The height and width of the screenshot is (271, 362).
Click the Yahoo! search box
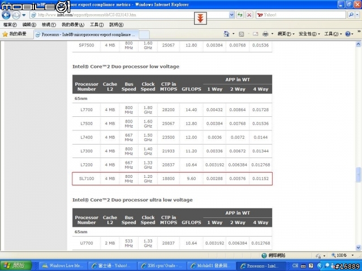tap(301, 15)
